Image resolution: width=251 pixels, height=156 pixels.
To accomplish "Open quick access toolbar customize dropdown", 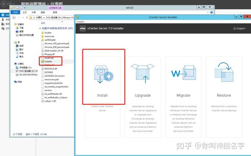I will 25,8.
